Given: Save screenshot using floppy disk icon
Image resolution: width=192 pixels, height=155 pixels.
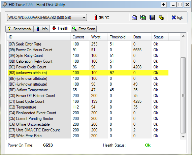Looking at the screenshot, I should coord(152,18).
